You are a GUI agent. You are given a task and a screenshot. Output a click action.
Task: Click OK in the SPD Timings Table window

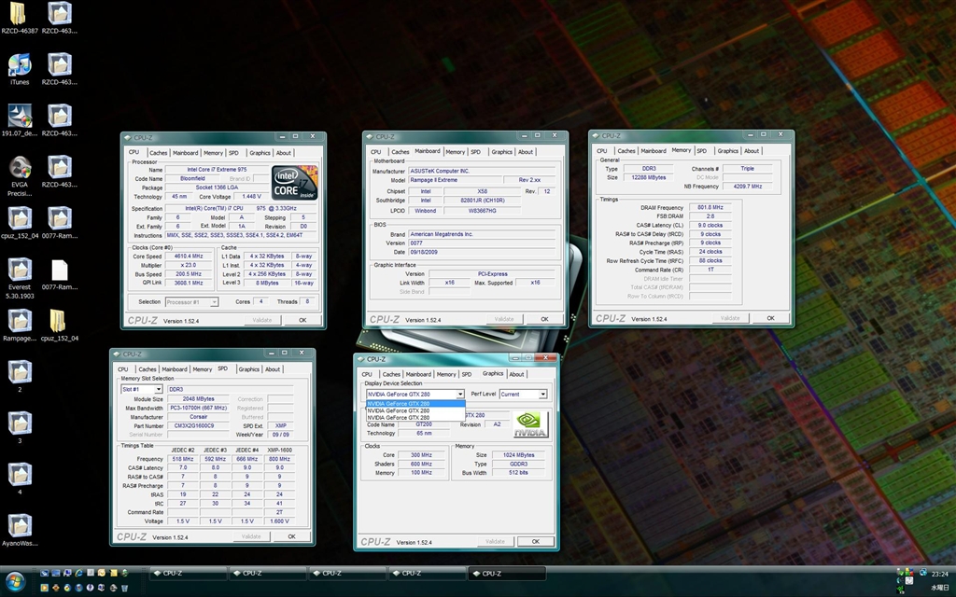point(291,536)
